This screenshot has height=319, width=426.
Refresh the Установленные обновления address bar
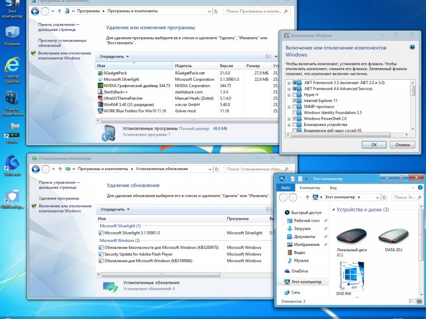click(x=217, y=169)
